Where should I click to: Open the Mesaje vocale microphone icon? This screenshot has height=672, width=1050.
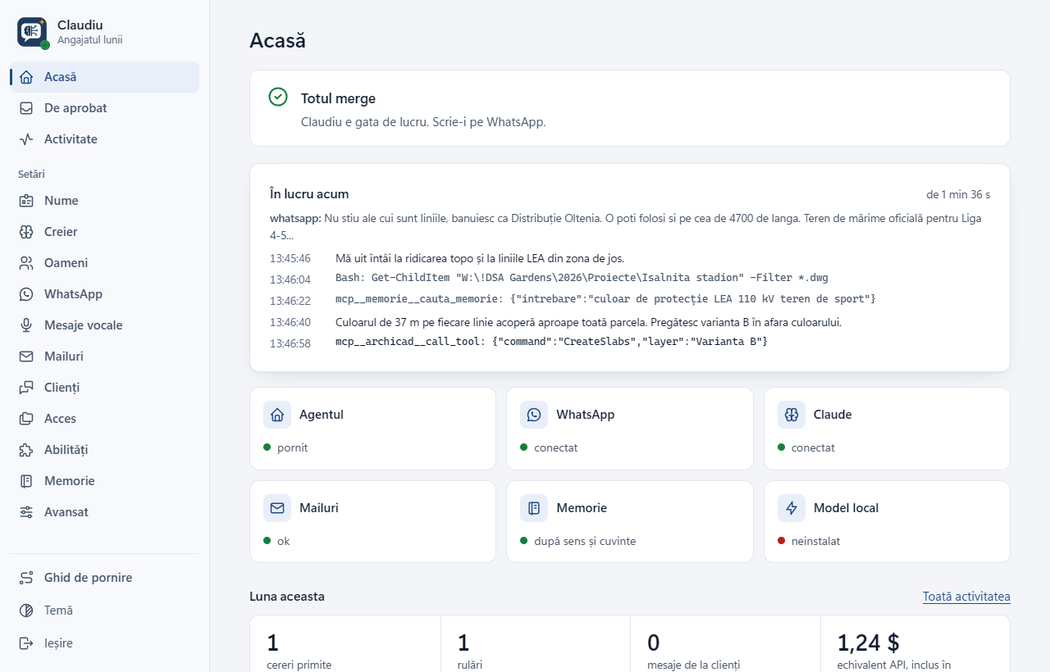(x=26, y=325)
